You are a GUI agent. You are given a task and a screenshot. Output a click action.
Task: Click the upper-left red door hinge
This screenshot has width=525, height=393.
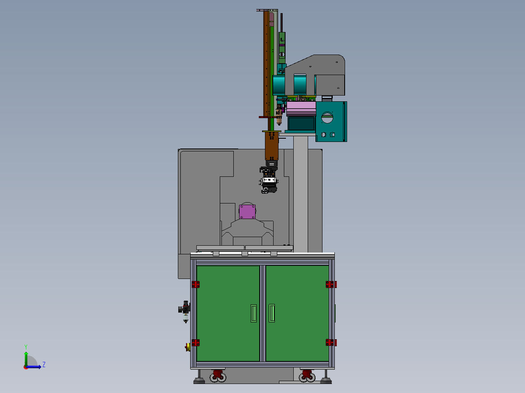click(196, 284)
